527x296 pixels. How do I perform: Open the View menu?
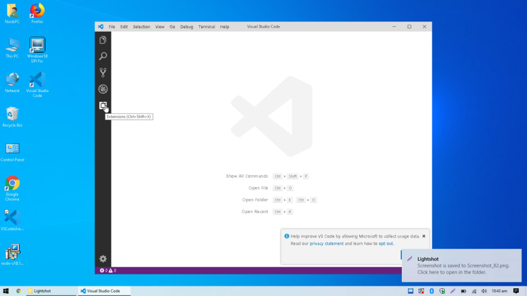[x=160, y=26]
